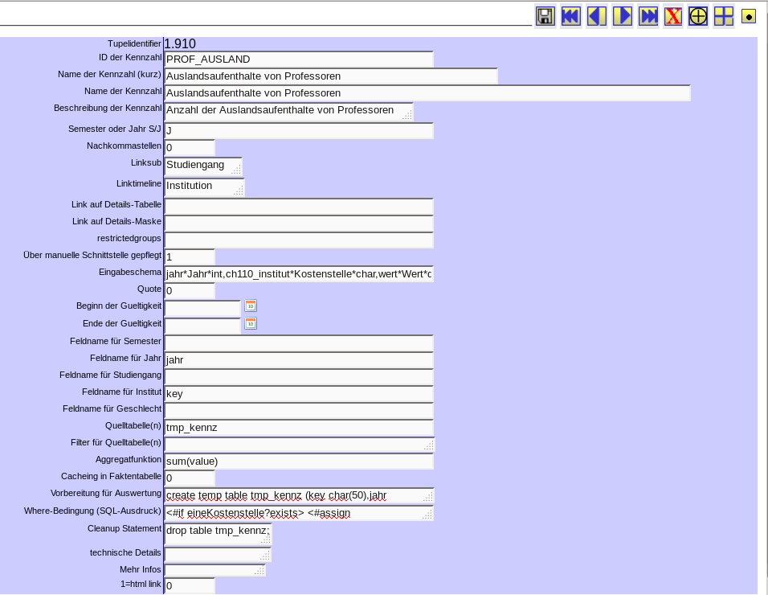Click the Tupelidentifier label

[x=134, y=43]
